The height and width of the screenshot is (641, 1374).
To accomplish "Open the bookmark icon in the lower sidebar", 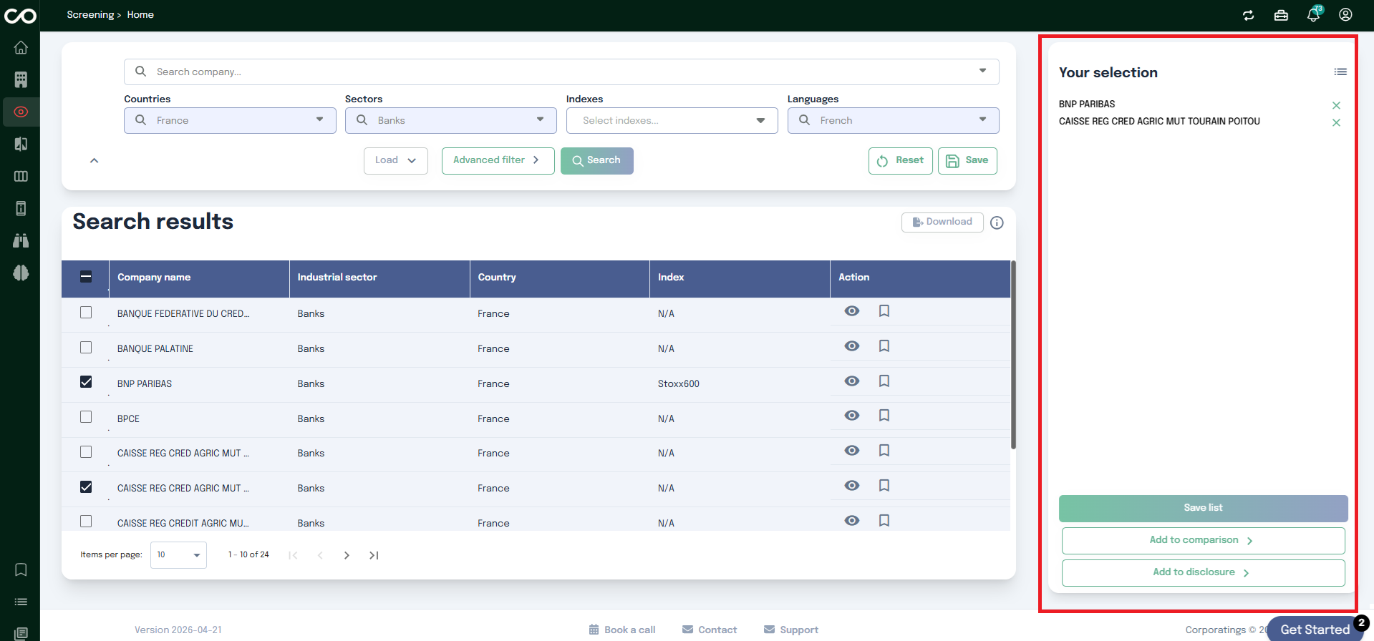I will click(21, 569).
